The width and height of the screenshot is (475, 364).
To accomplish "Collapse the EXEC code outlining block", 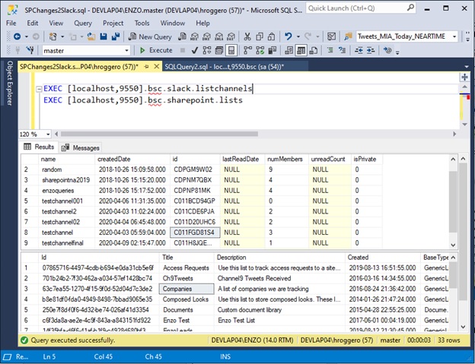I will (39, 89).
